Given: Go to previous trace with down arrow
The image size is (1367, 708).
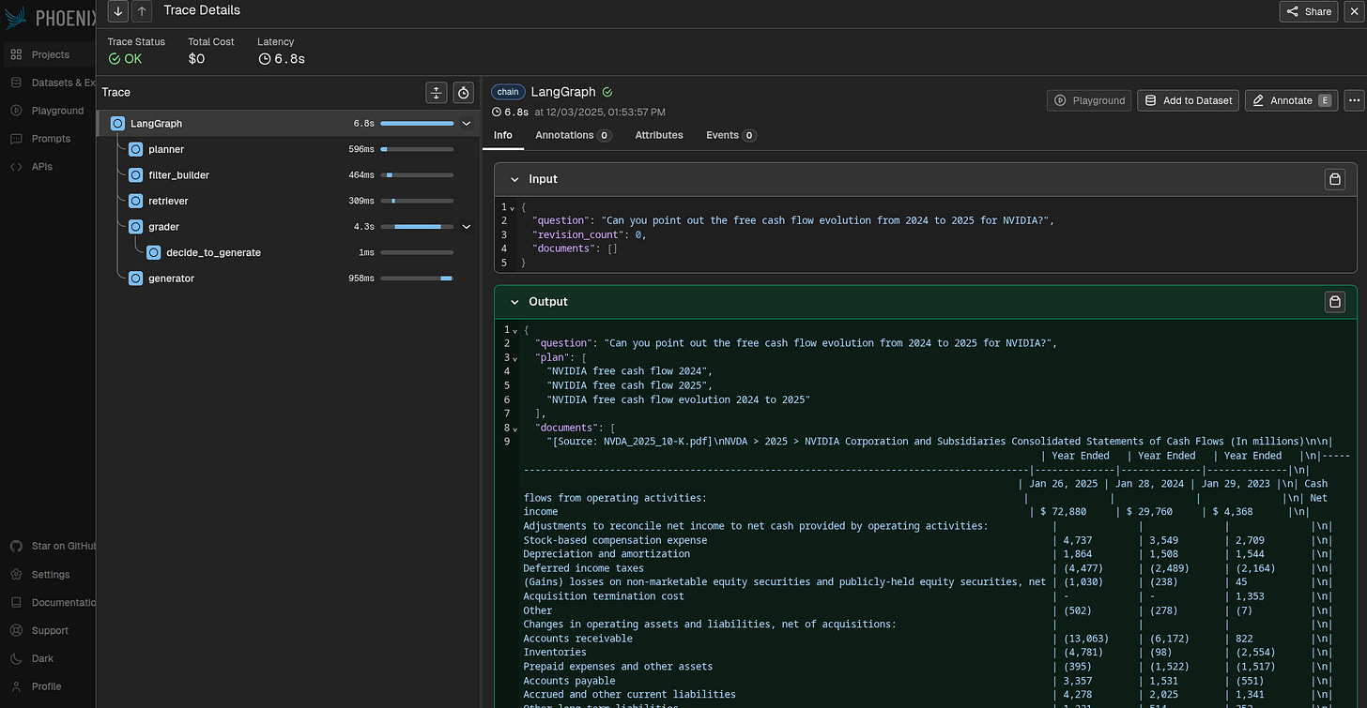Looking at the screenshot, I should pyautogui.click(x=118, y=11).
